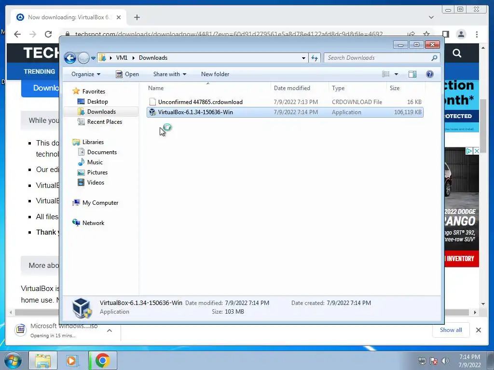Select VirtualBox-6.1.34-150636-Win file

pyautogui.click(x=285, y=112)
